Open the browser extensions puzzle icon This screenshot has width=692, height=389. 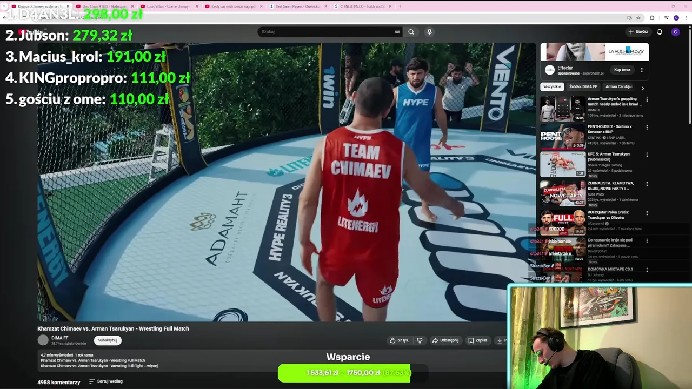pos(651,18)
